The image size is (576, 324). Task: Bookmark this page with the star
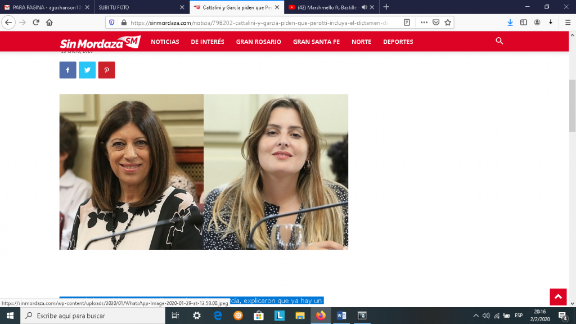(447, 22)
